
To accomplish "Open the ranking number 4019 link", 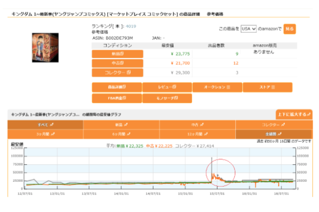I will 131,26.
